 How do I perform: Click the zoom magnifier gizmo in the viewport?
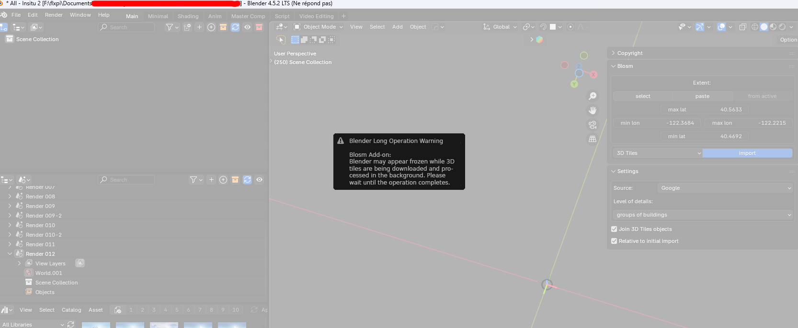pos(593,96)
